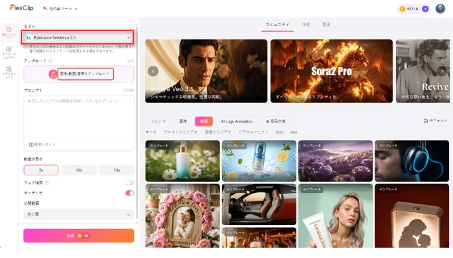Open the red car interior template
The height and width of the screenshot is (258, 453).
259,204
